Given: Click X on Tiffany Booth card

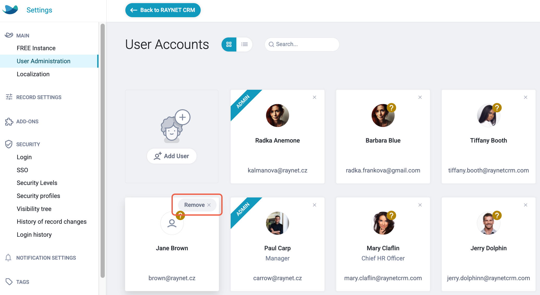Looking at the screenshot, I should click(526, 97).
